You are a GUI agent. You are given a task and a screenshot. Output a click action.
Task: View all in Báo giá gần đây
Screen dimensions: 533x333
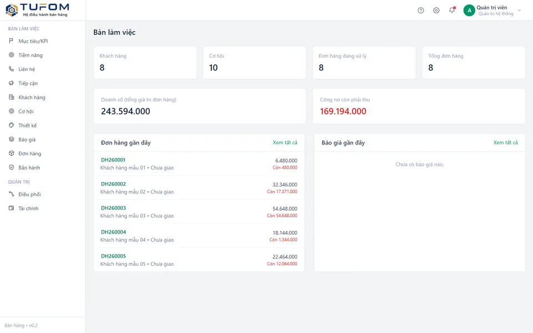(505, 143)
